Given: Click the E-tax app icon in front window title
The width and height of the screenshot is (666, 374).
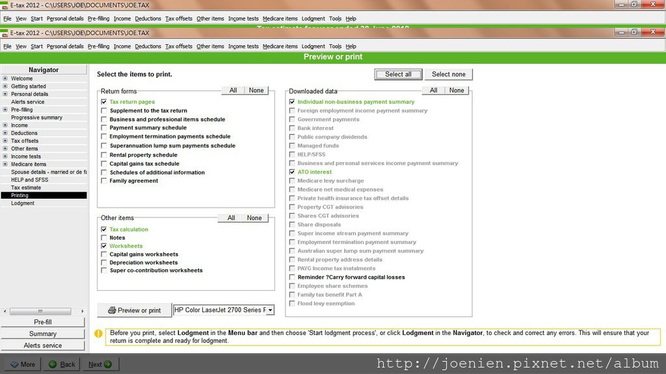Looking at the screenshot, I should coord(5,33).
